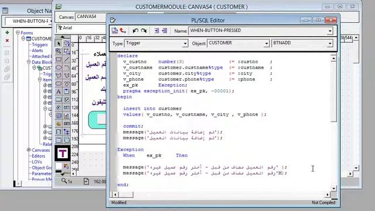Viewport: 375px width, 211px height.
Task: Redo the edit in PL/SQL Editor
Action: 144,30
